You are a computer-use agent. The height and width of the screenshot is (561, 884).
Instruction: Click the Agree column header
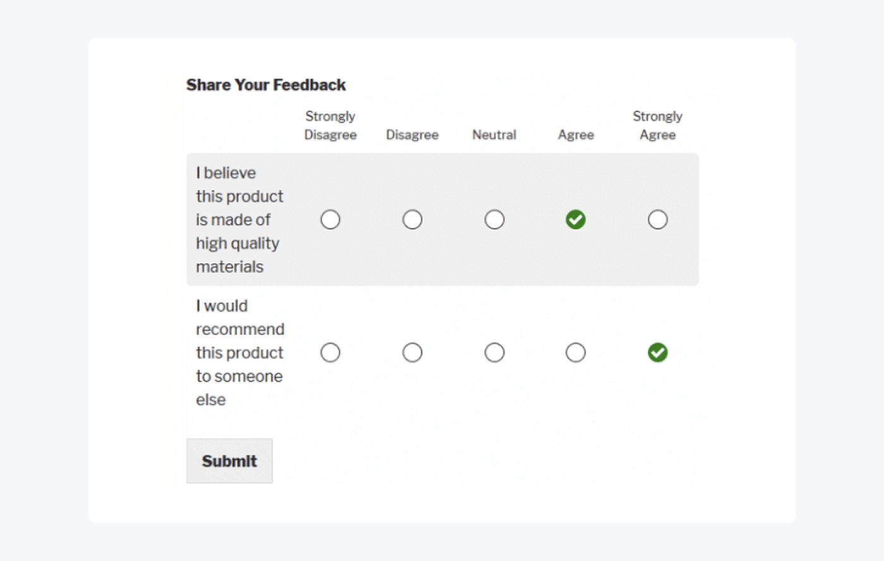tap(575, 135)
